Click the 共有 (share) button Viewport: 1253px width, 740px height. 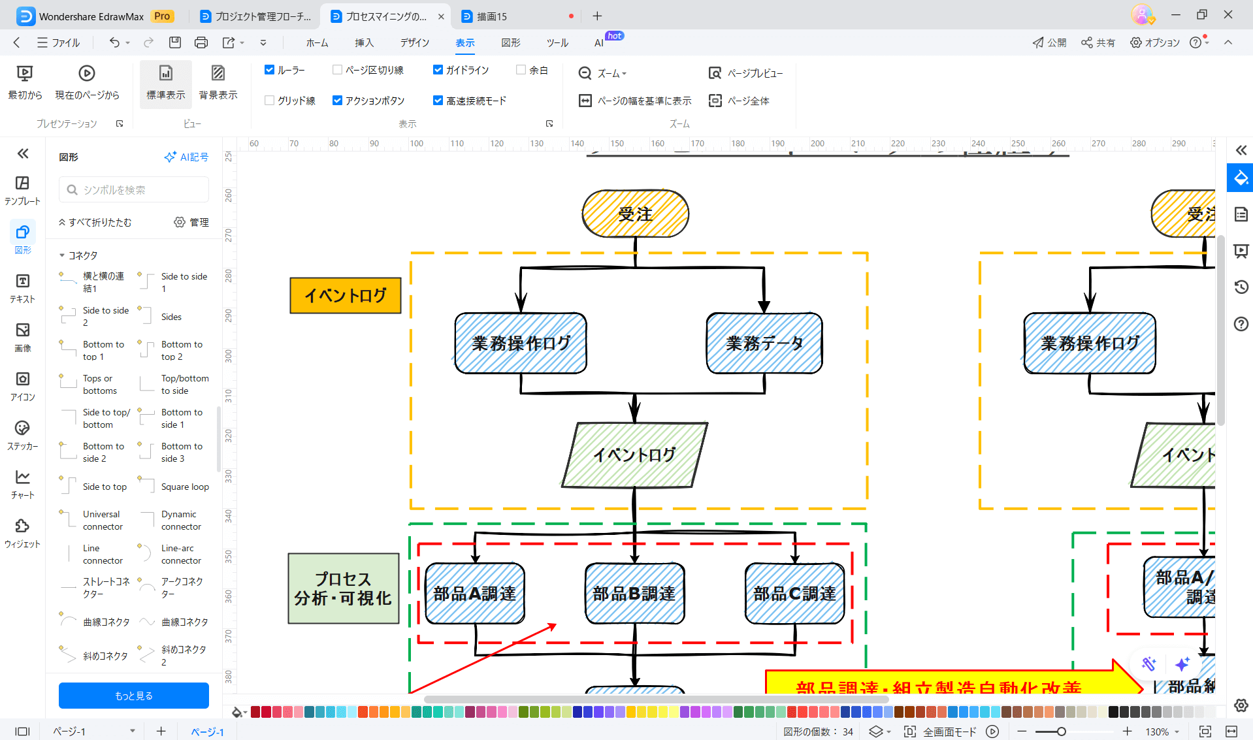pyautogui.click(x=1098, y=42)
